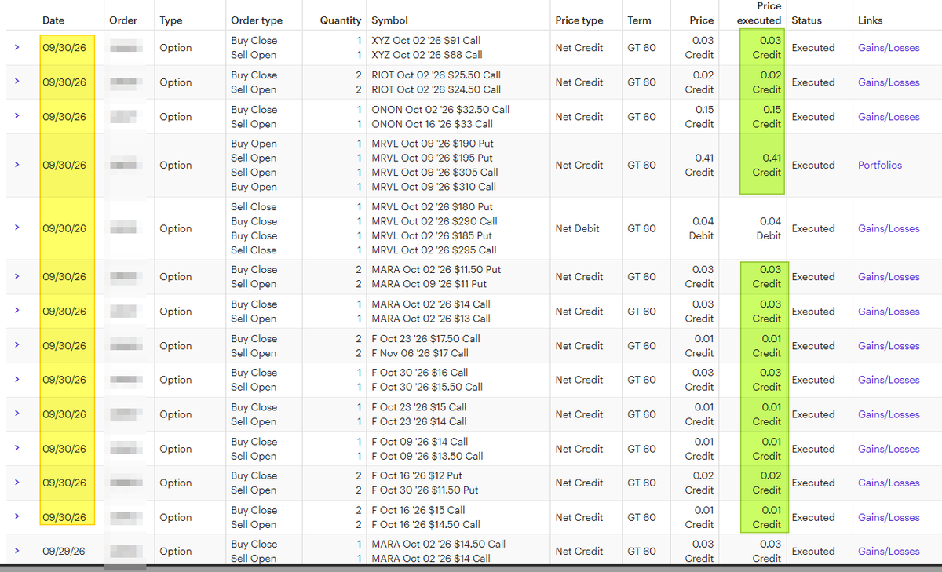The height and width of the screenshot is (572, 942).
Task: Click the Type column header
Action: [x=170, y=20]
